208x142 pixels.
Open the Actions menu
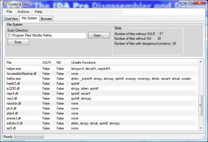click(x=23, y=12)
